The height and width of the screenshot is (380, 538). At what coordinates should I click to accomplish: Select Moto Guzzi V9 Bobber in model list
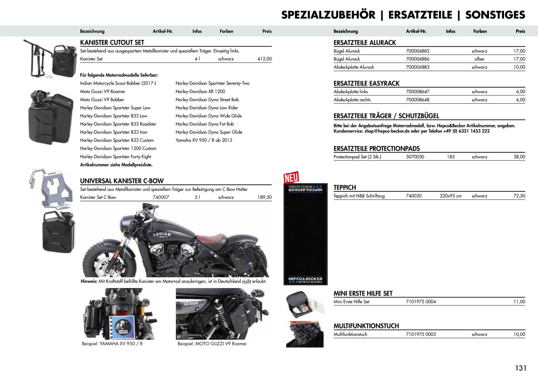click(x=102, y=100)
